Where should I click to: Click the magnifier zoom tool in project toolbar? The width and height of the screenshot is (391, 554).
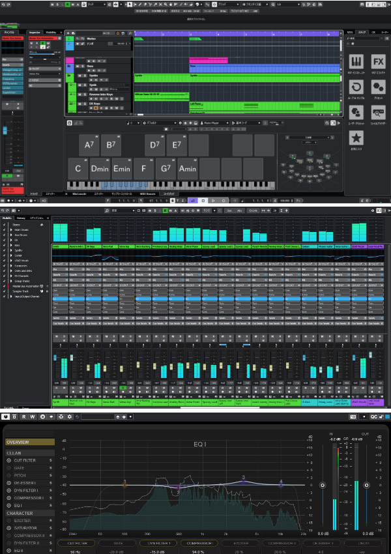point(166,5)
